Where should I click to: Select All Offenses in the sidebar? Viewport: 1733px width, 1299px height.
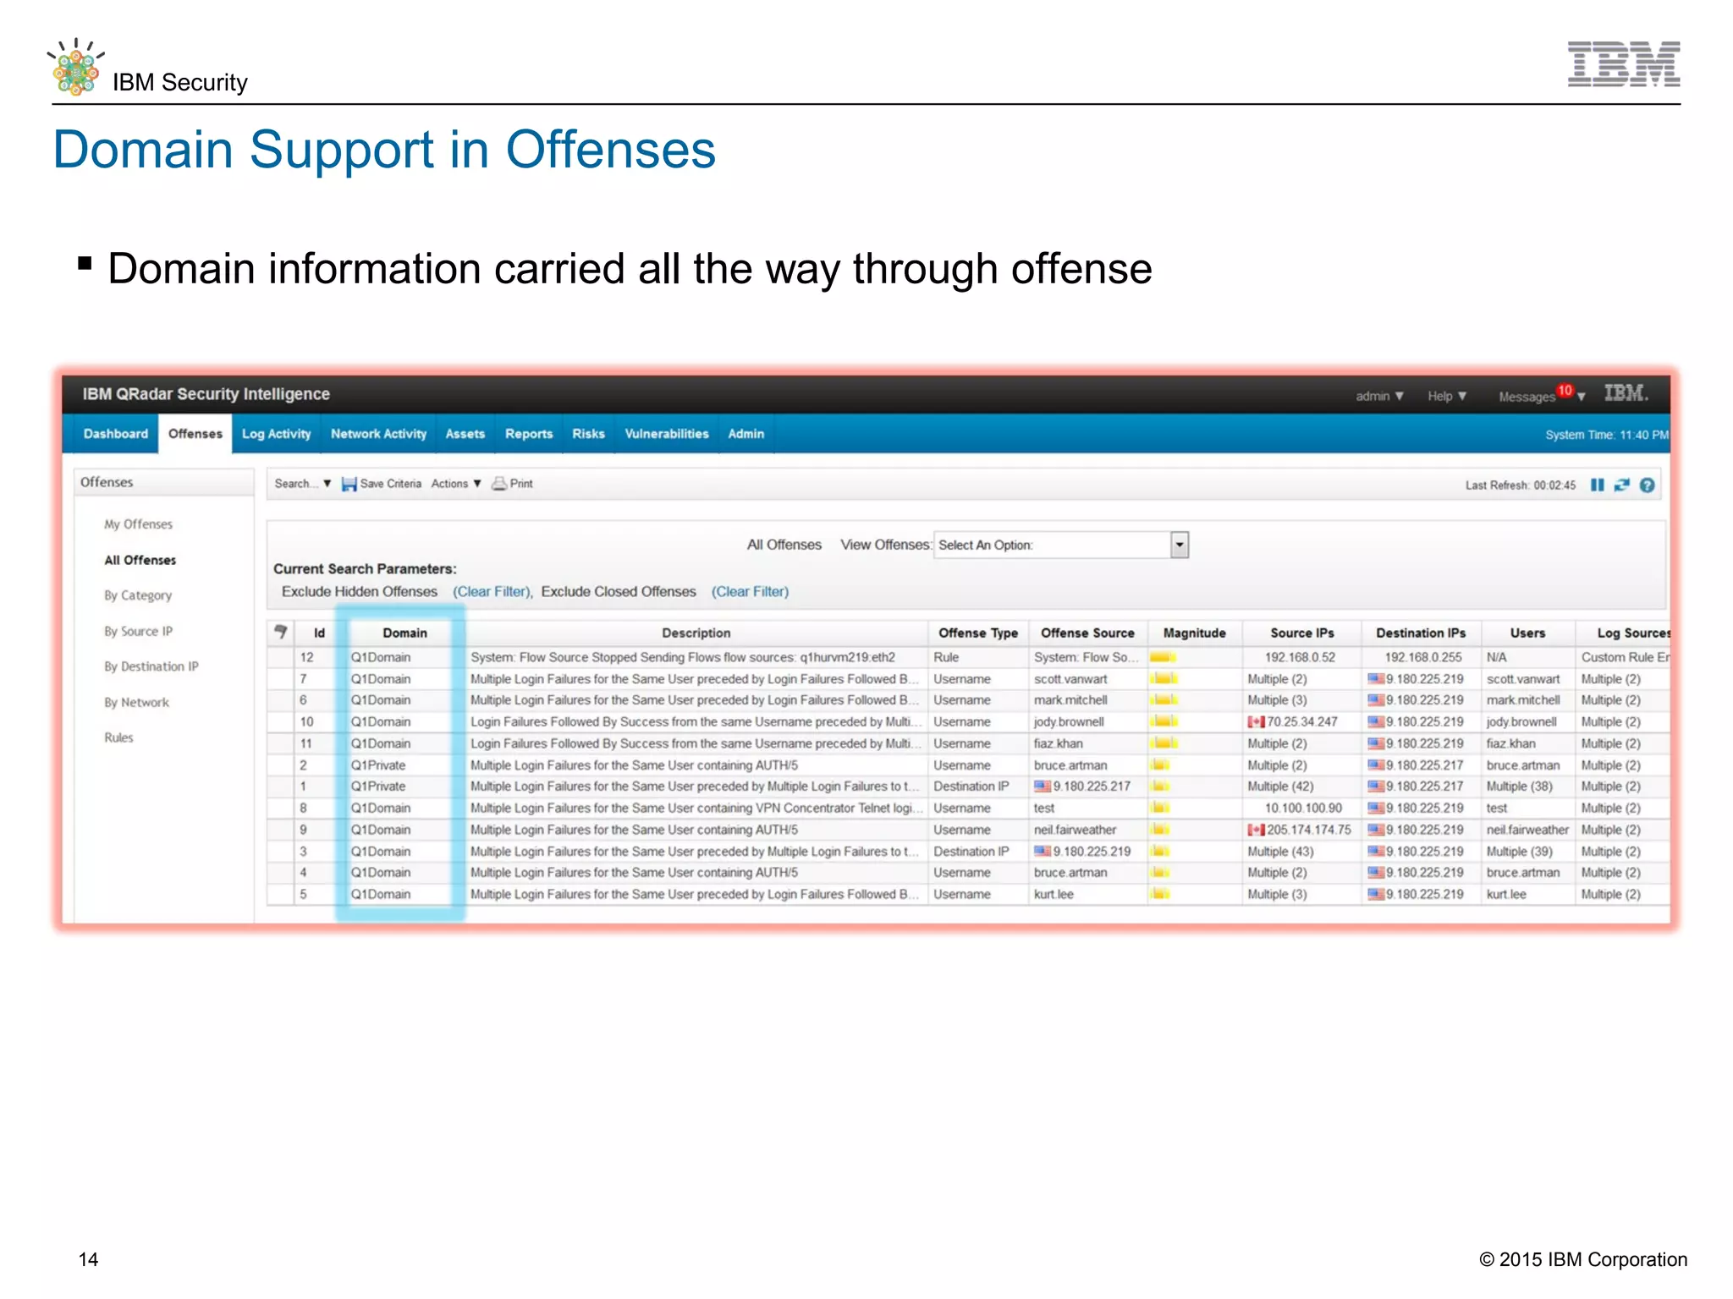coord(140,560)
